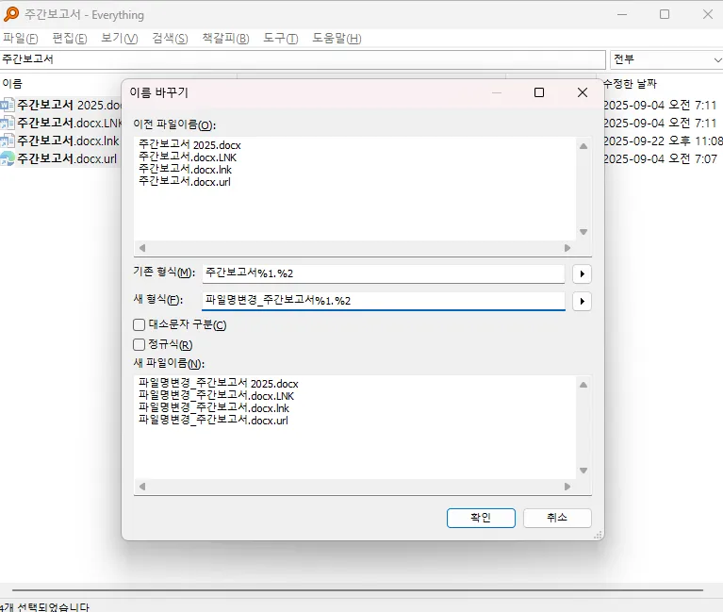This screenshot has height=612, width=723.
Task: Open the 책갈피(B) menu
Action: pos(225,39)
